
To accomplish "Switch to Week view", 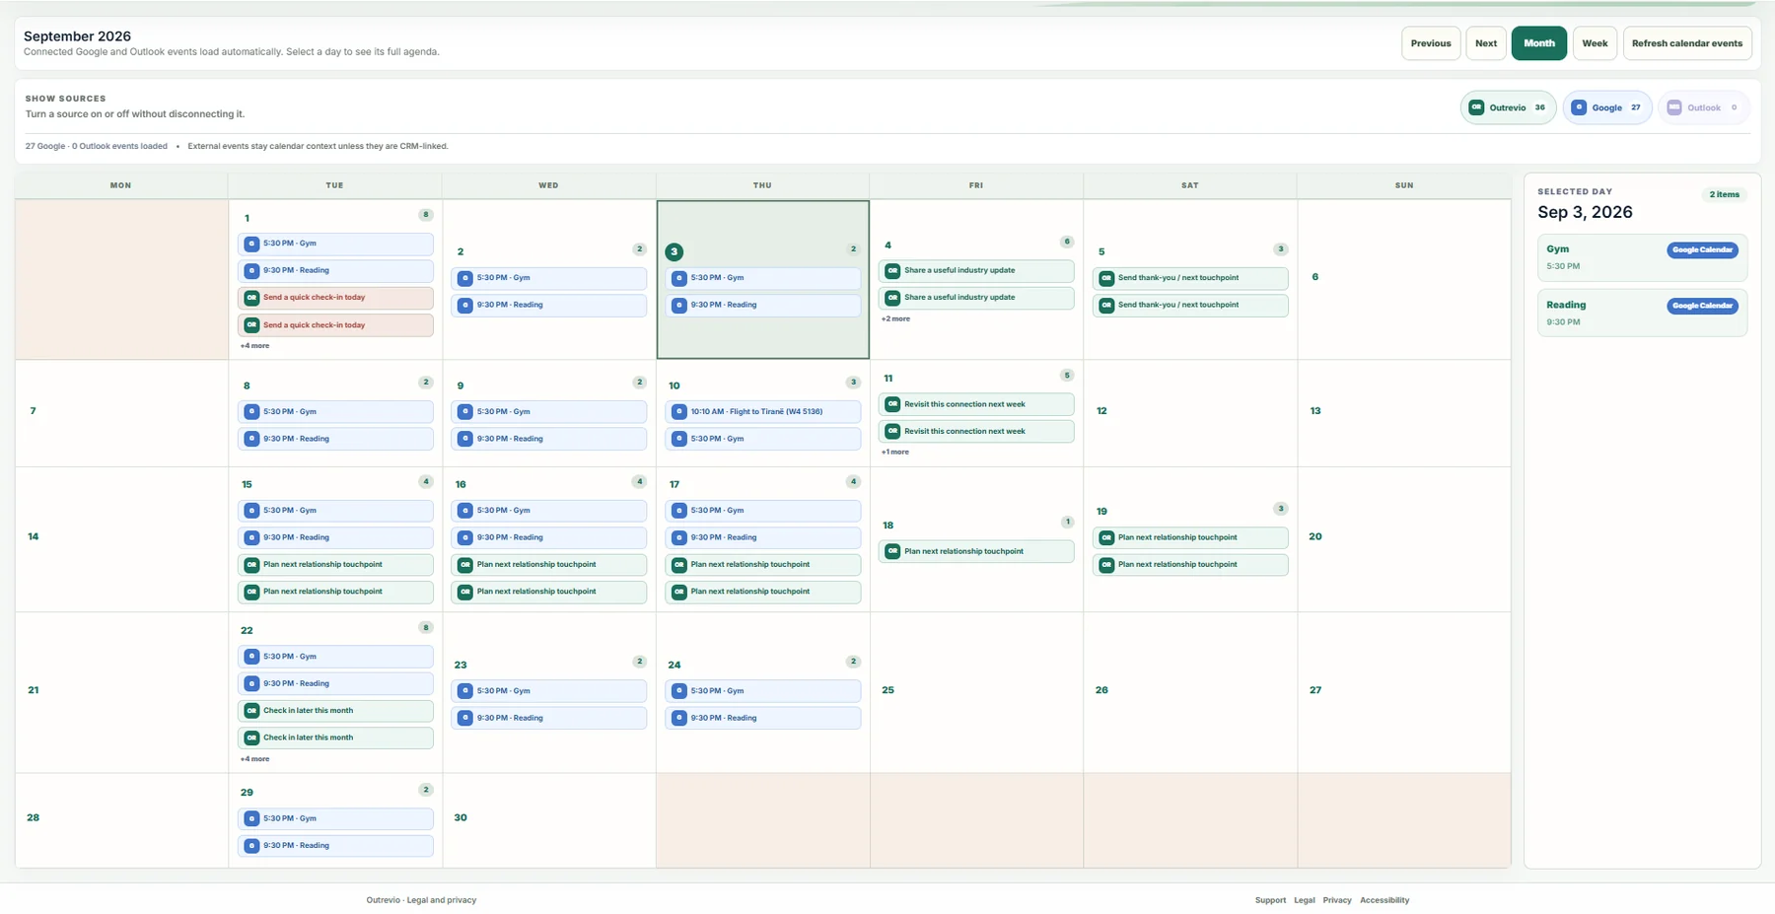I will tap(1595, 43).
